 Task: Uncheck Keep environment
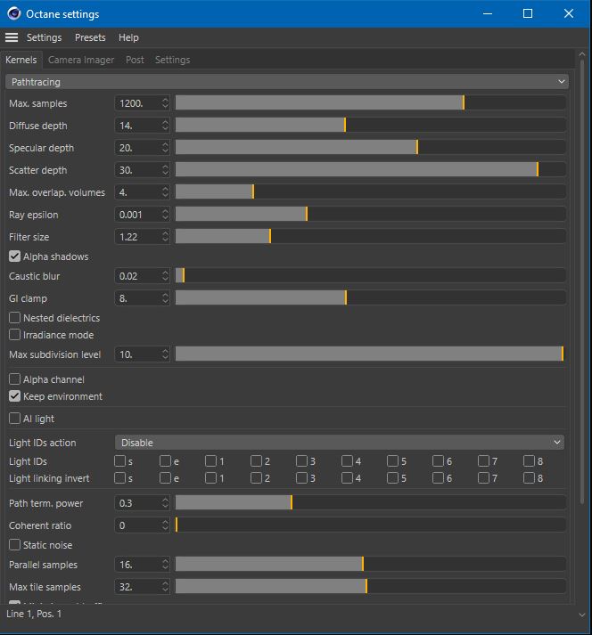[x=14, y=396]
